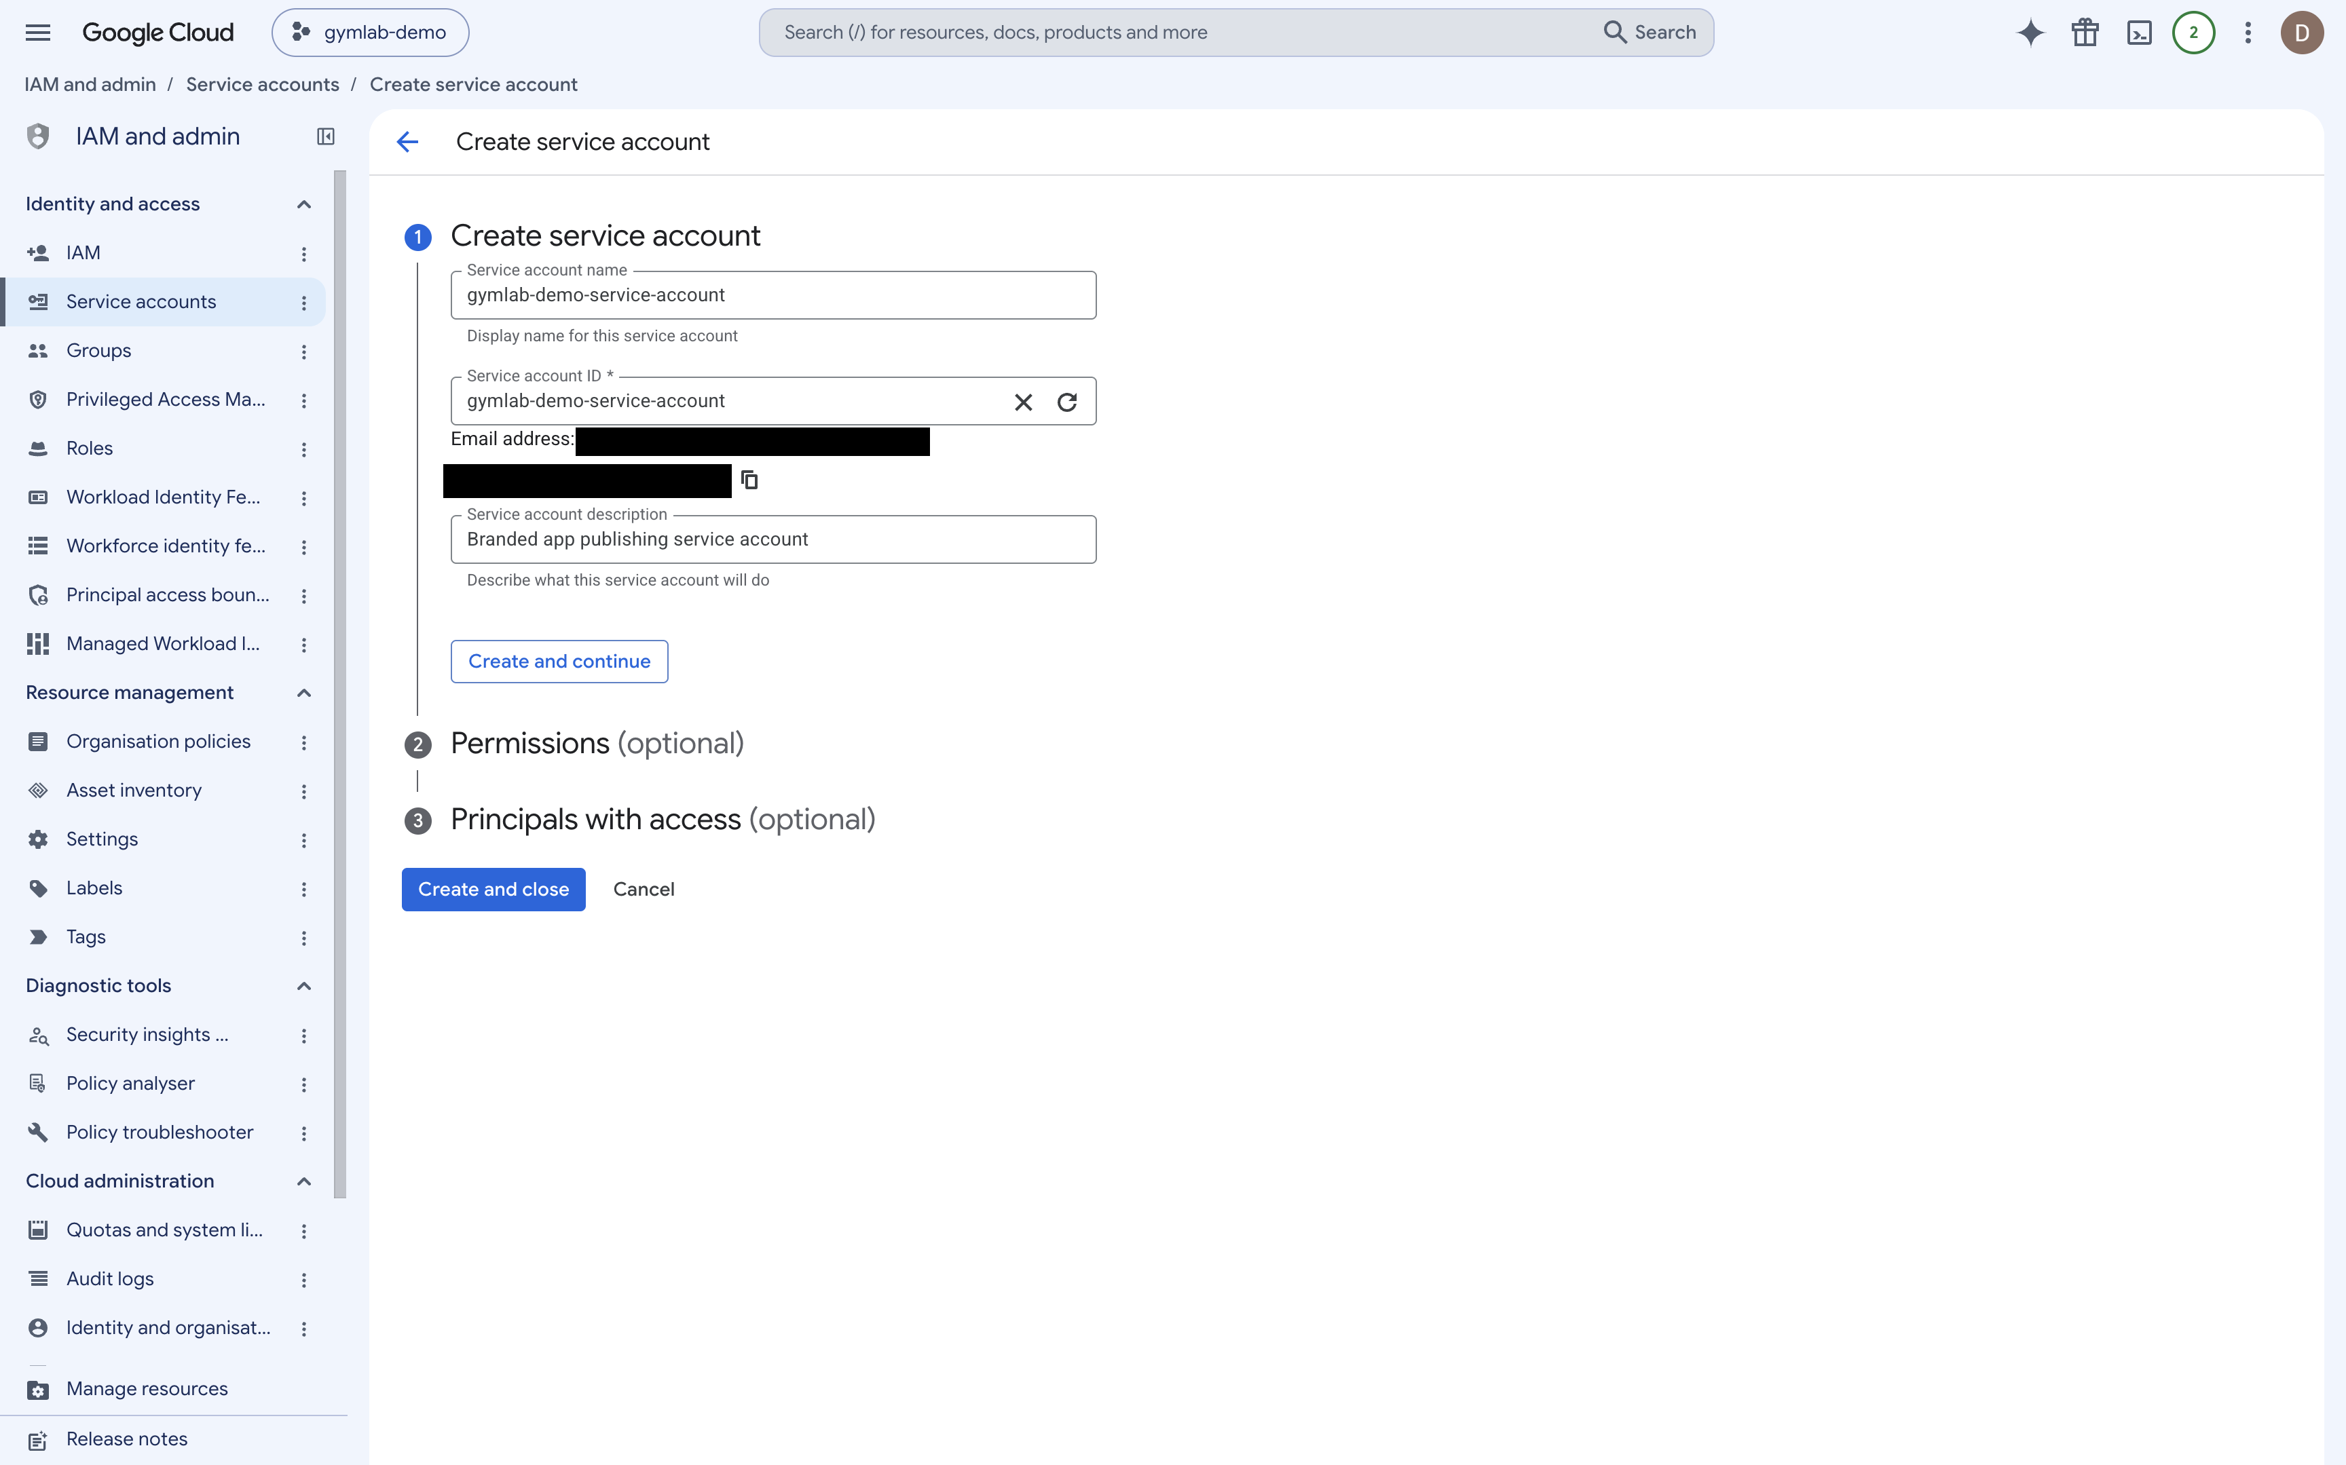Open Workload Identity Federation sidebar item
This screenshot has width=2346, height=1465.
pos(163,497)
